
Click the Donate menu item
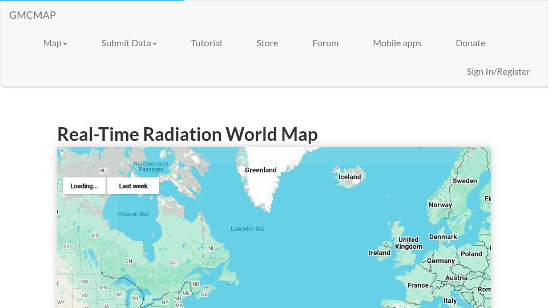pyautogui.click(x=470, y=43)
